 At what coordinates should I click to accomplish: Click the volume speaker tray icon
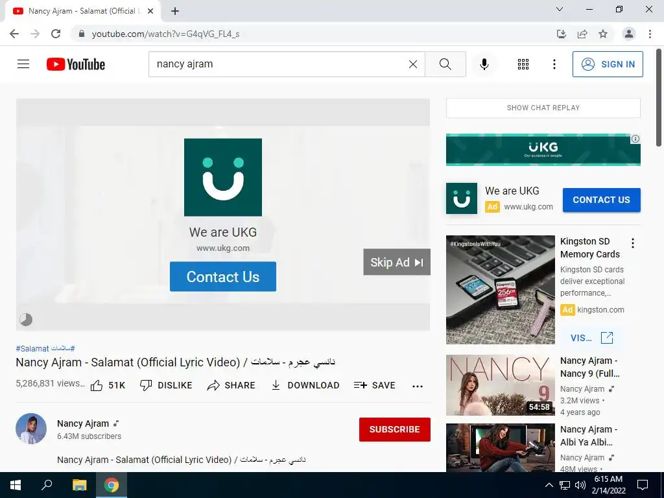click(x=580, y=485)
